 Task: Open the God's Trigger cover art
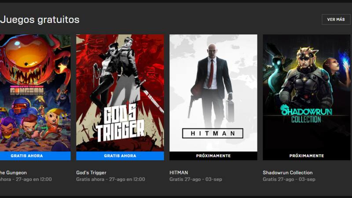tap(120, 93)
